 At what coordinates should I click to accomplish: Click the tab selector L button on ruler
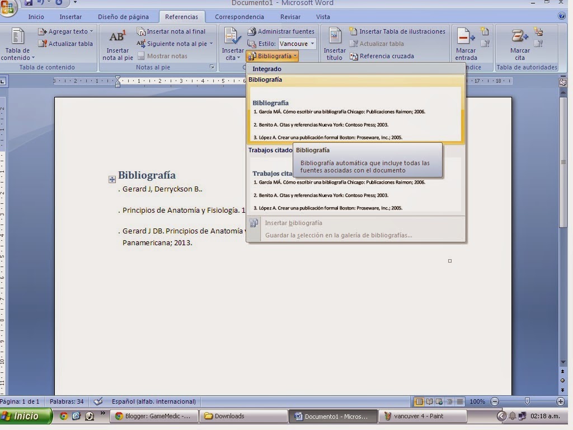(x=3, y=81)
